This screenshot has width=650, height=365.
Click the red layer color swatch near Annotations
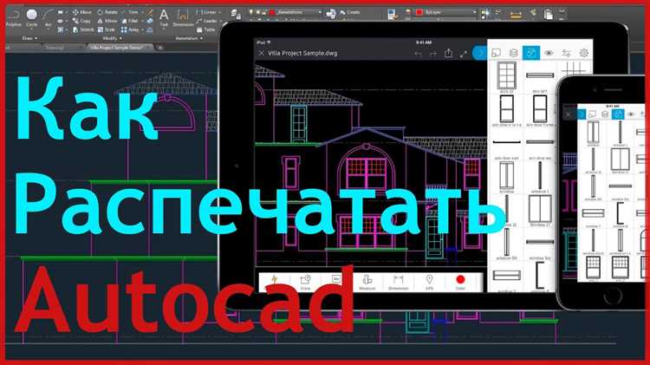click(272, 12)
